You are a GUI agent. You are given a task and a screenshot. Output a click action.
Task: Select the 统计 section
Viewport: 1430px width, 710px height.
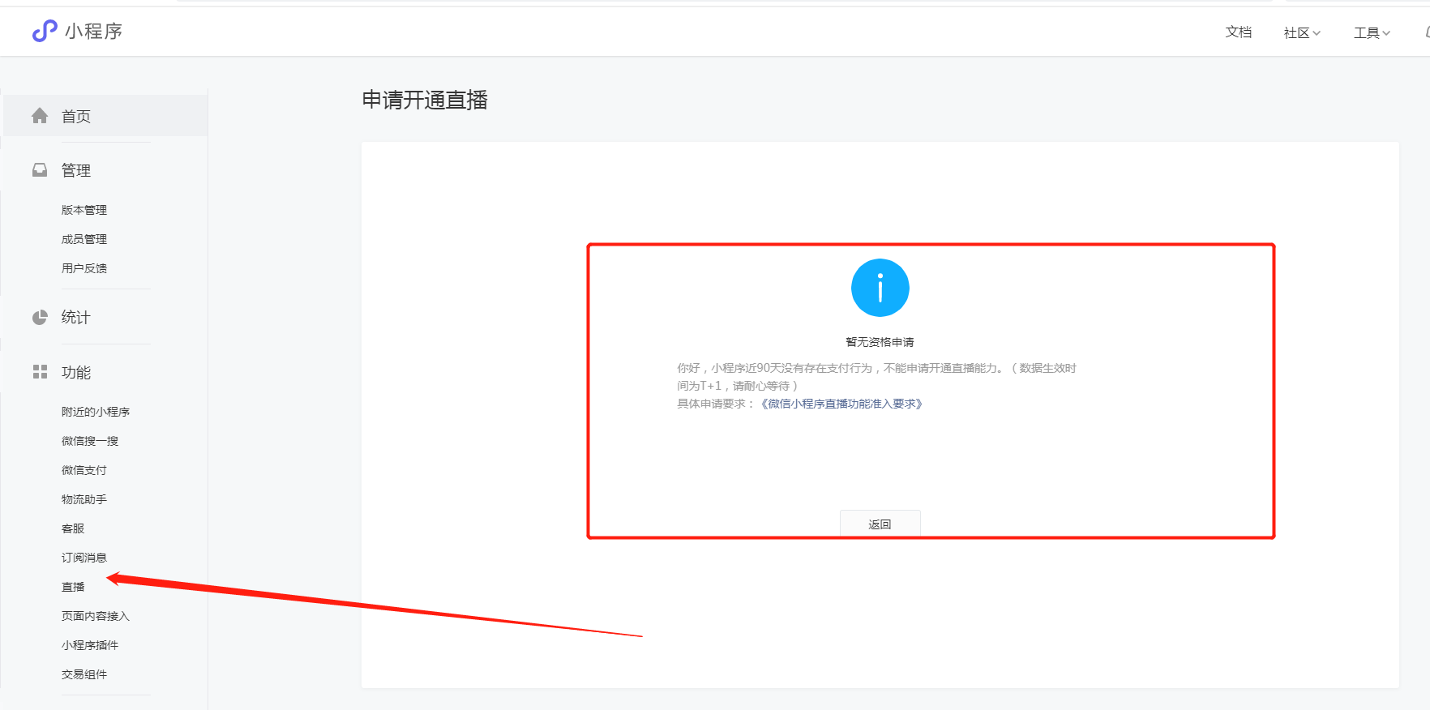[x=76, y=317]
